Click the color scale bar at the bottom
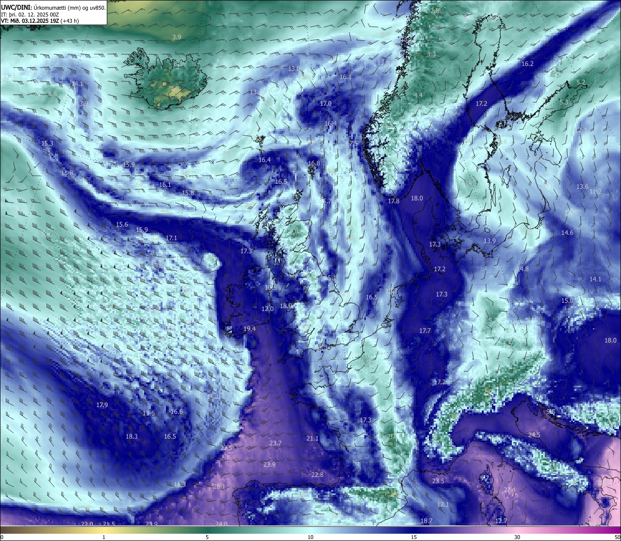 click(310, 529)
